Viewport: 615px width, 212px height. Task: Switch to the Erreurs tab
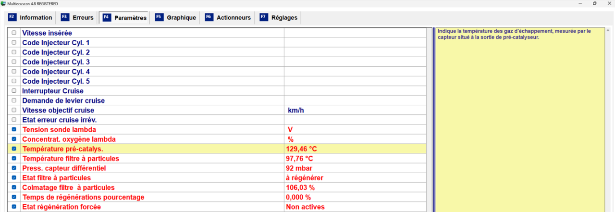pos(83,18)
